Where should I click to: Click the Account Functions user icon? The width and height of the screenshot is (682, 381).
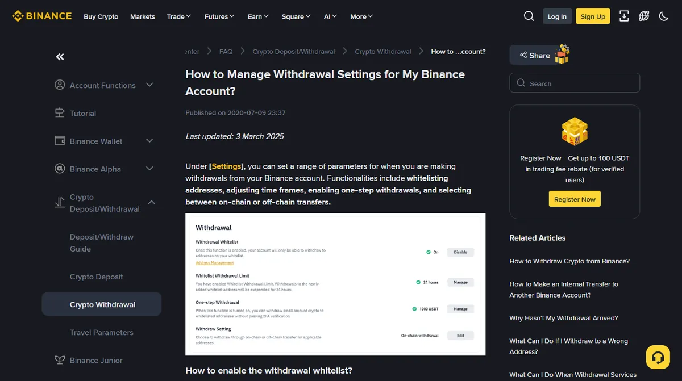coord(60,85)
